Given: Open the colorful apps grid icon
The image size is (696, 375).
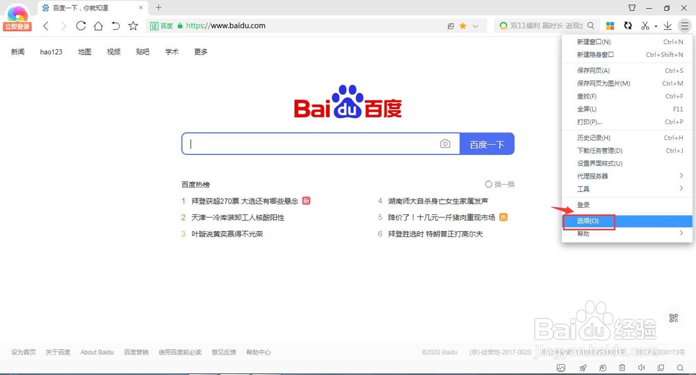Looking at the screenshot, I should point(610,25).
